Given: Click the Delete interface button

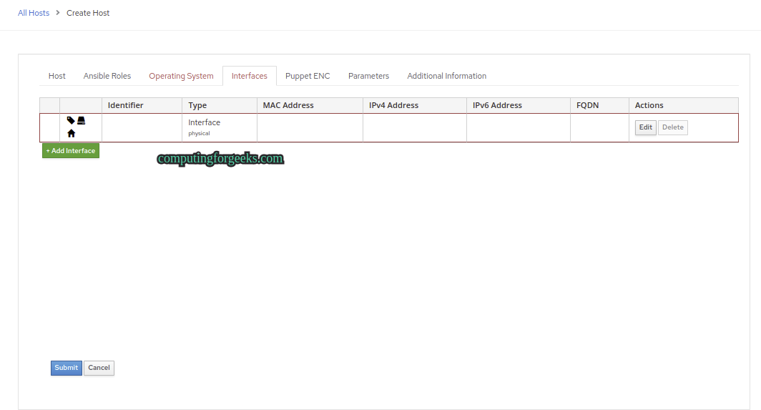Looking at the screenshot, I should point(672,127).
